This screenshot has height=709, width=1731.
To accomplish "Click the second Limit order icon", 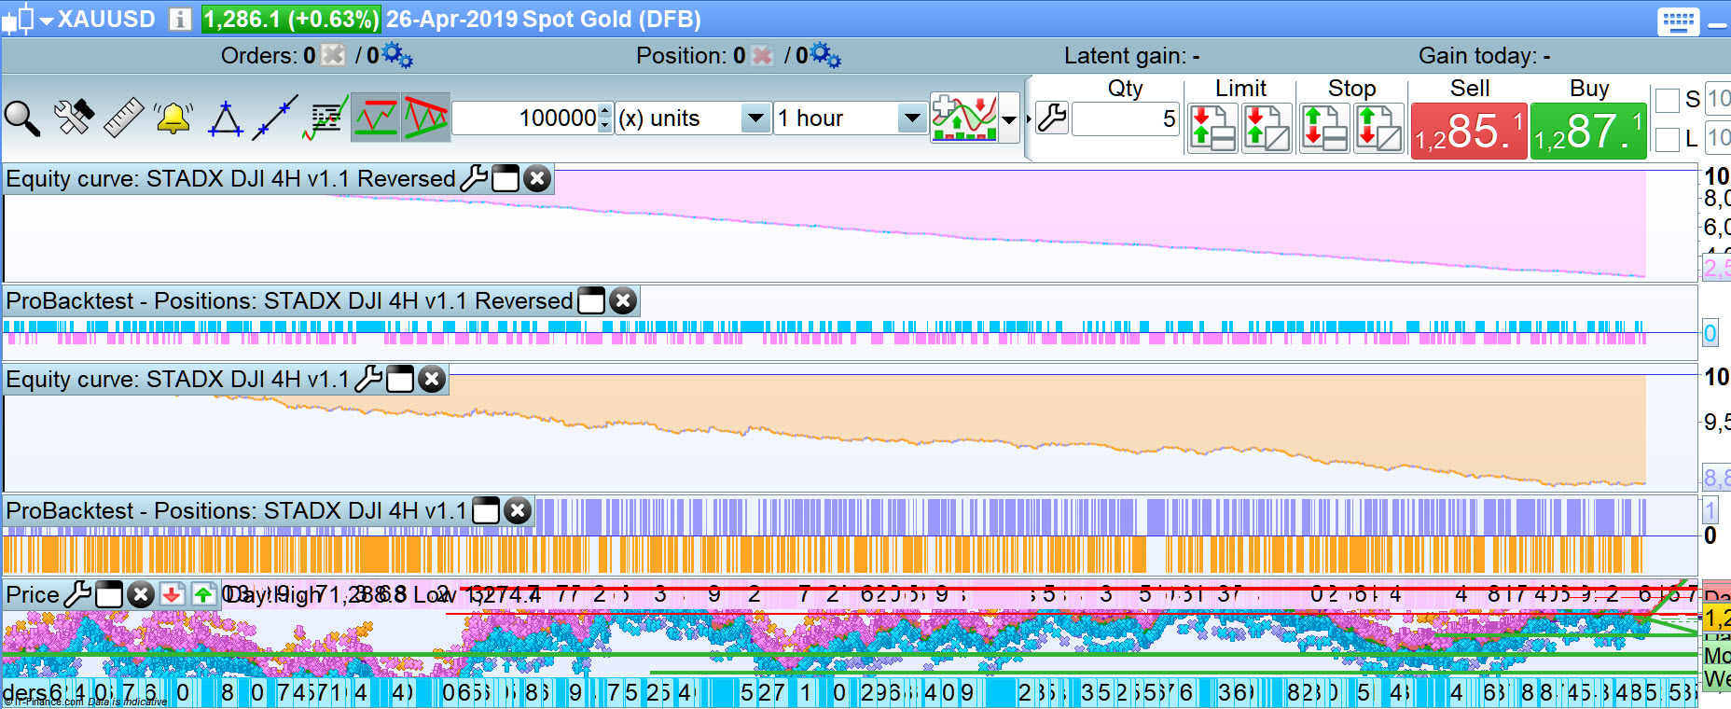I will (x=1267, y=129).
